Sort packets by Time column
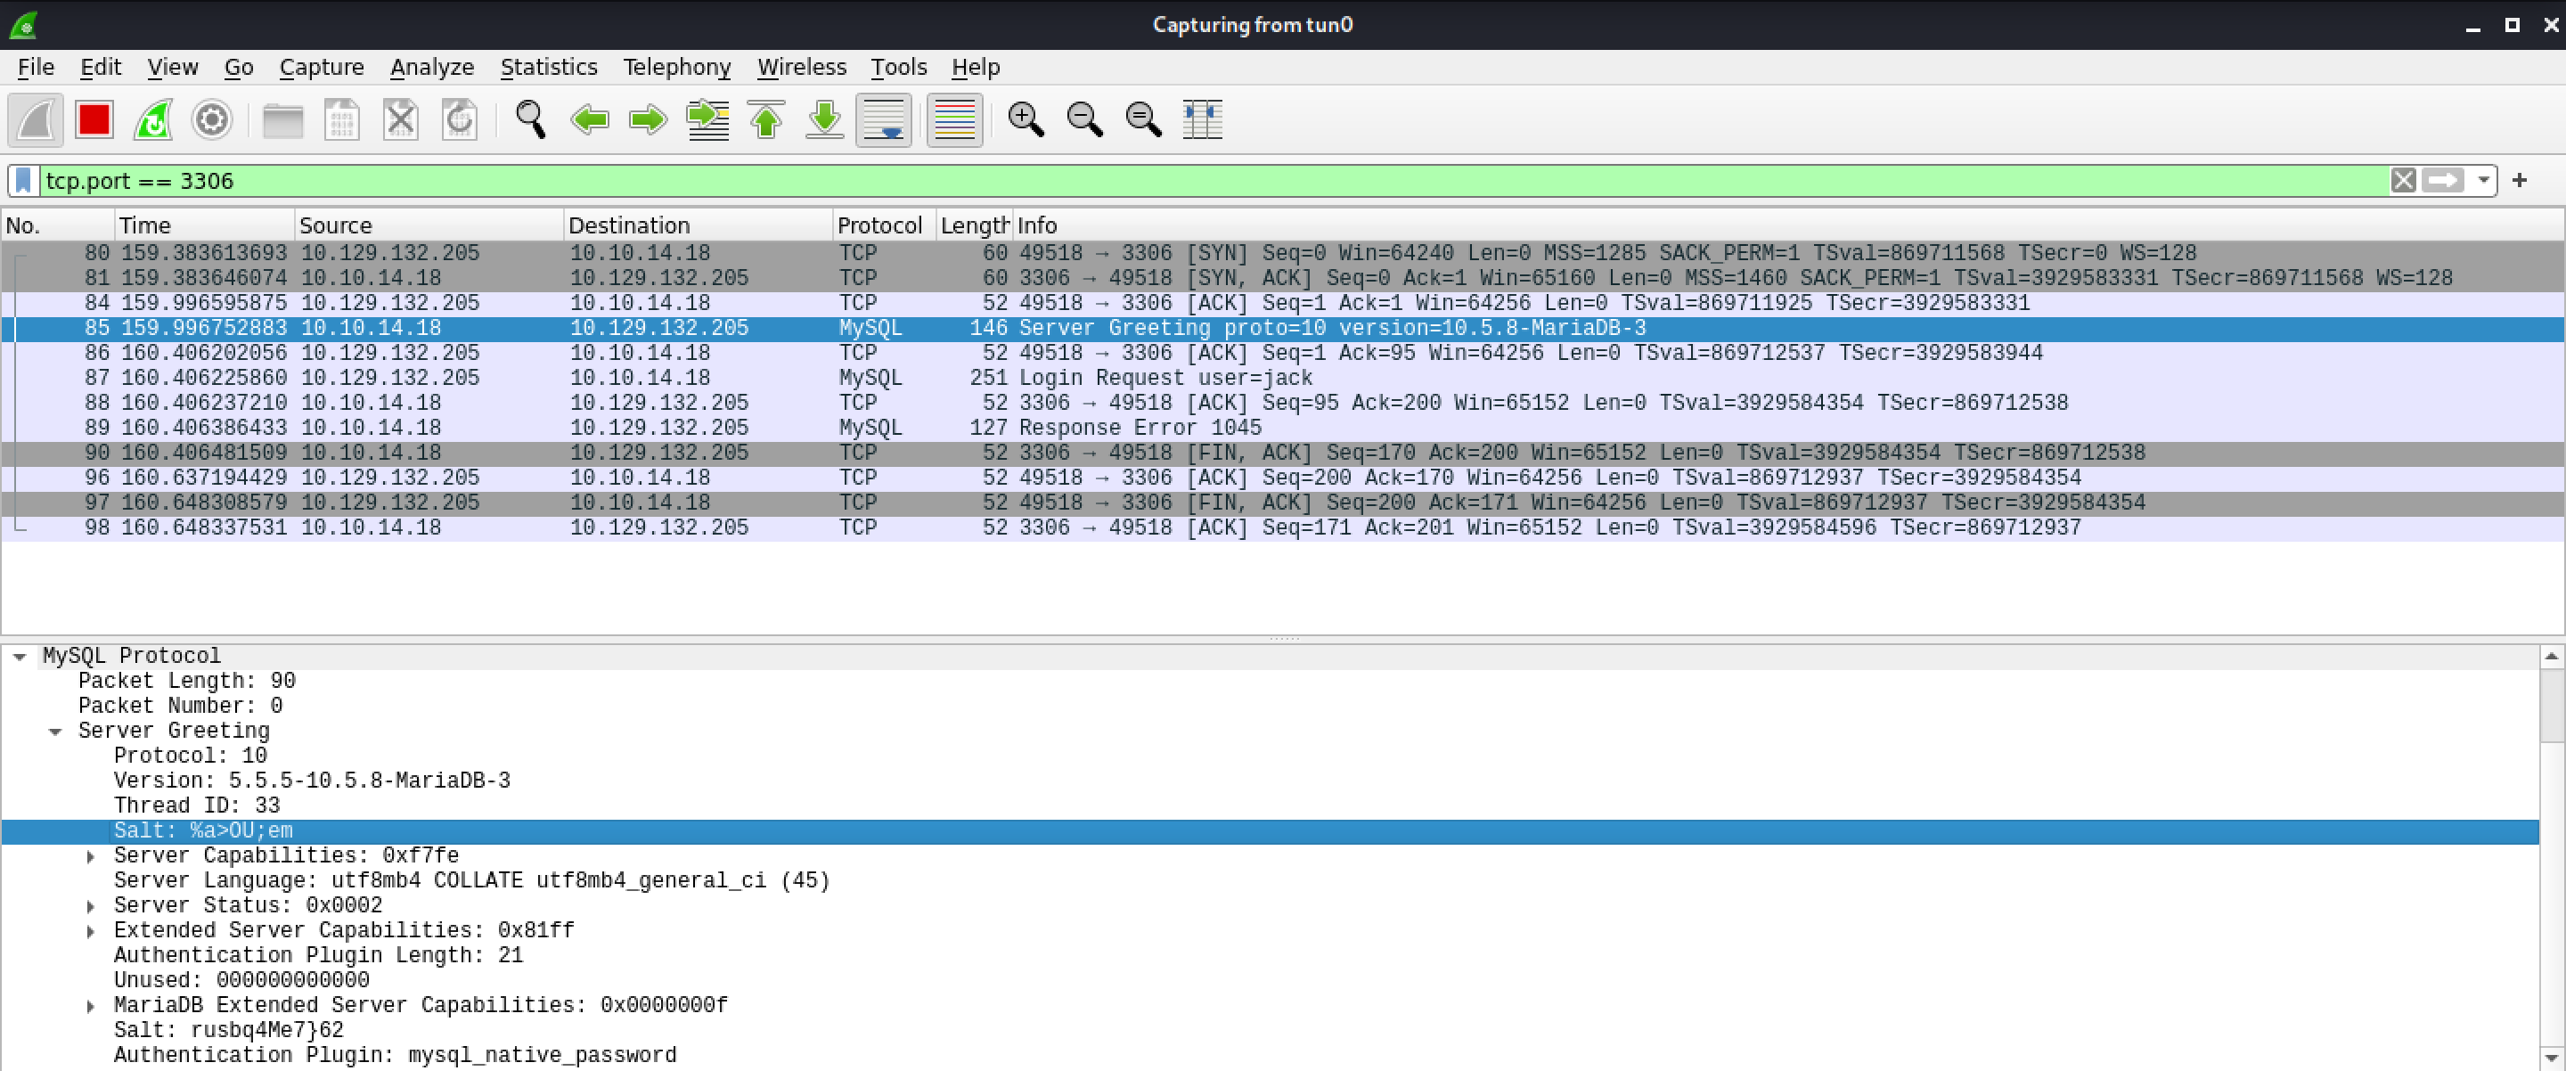The width and height of the screenshot is (2566, 1071). click(x=204, y=225)
